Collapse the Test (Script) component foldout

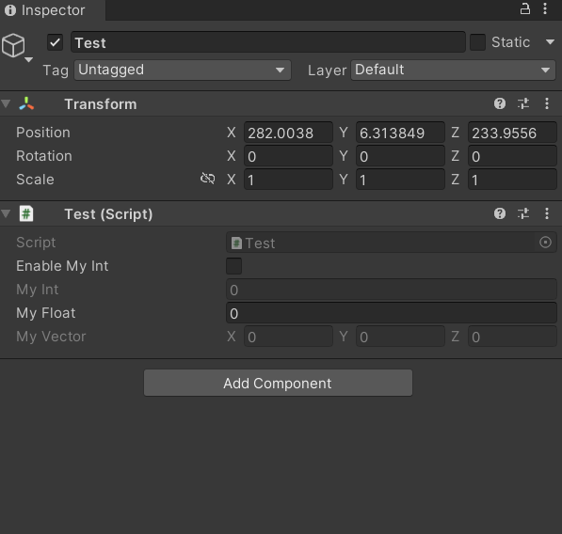tap(6, 213)
